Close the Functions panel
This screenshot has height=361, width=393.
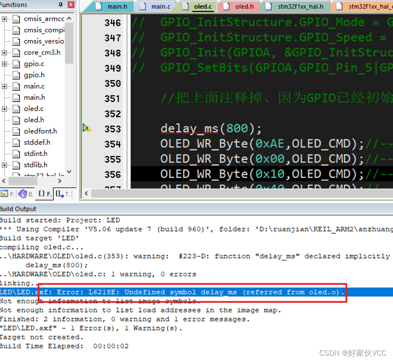click(x=71, y=4)
